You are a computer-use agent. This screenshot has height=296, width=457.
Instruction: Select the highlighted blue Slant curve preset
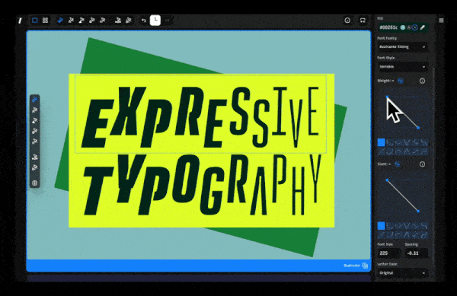[x=382, y=226]
